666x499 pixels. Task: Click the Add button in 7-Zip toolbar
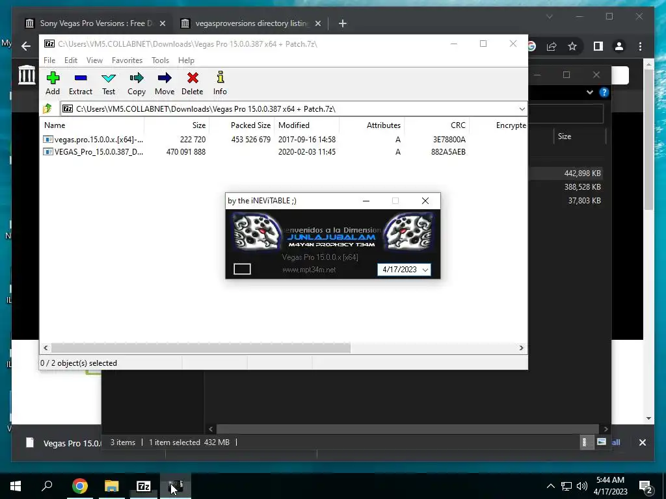[53, 84]
